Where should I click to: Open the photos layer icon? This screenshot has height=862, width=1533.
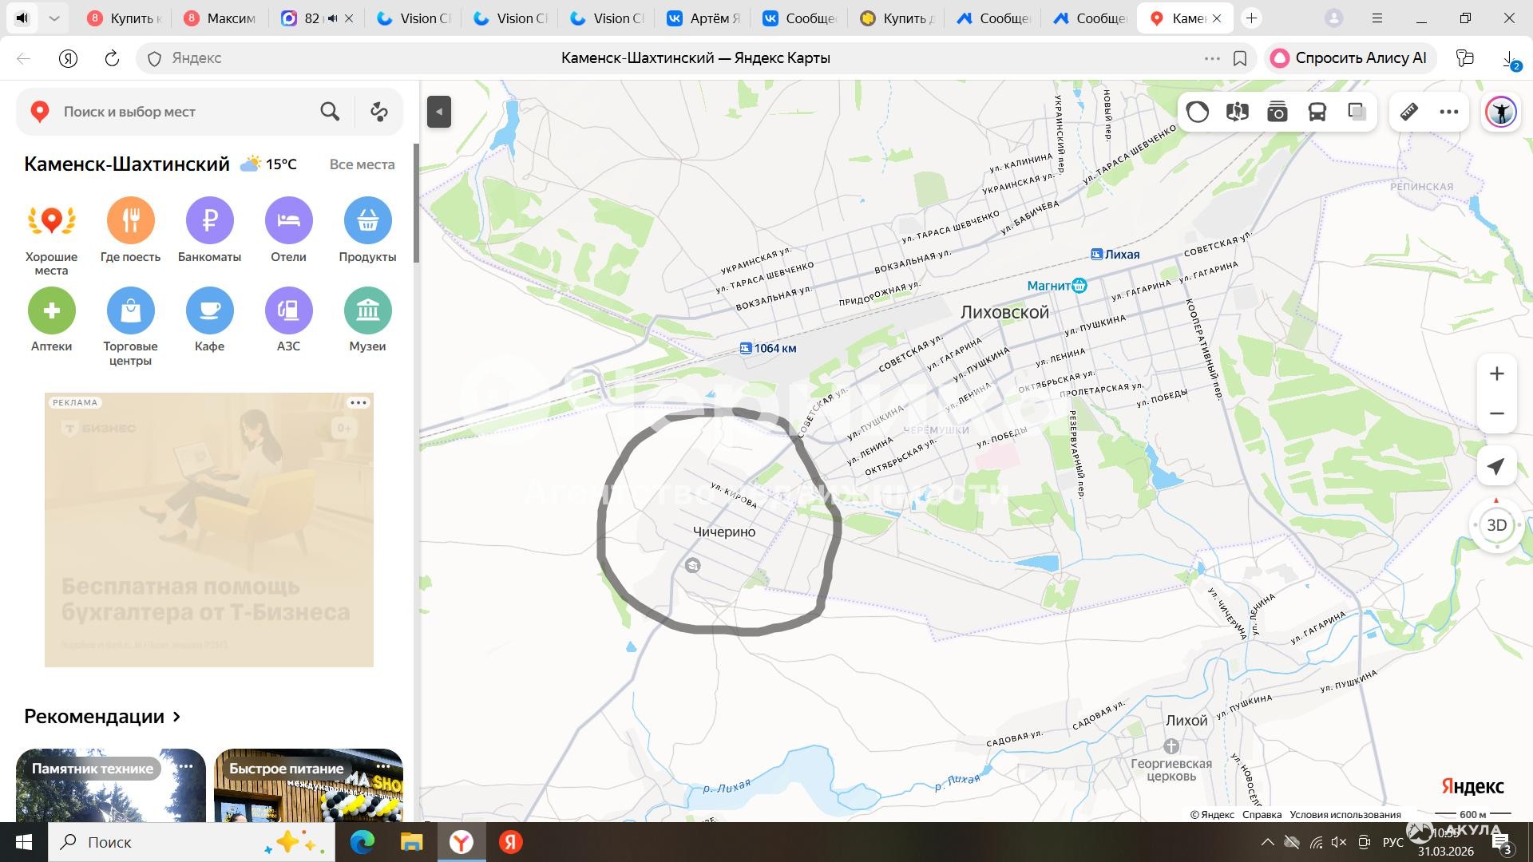(x=1277, y=112)
